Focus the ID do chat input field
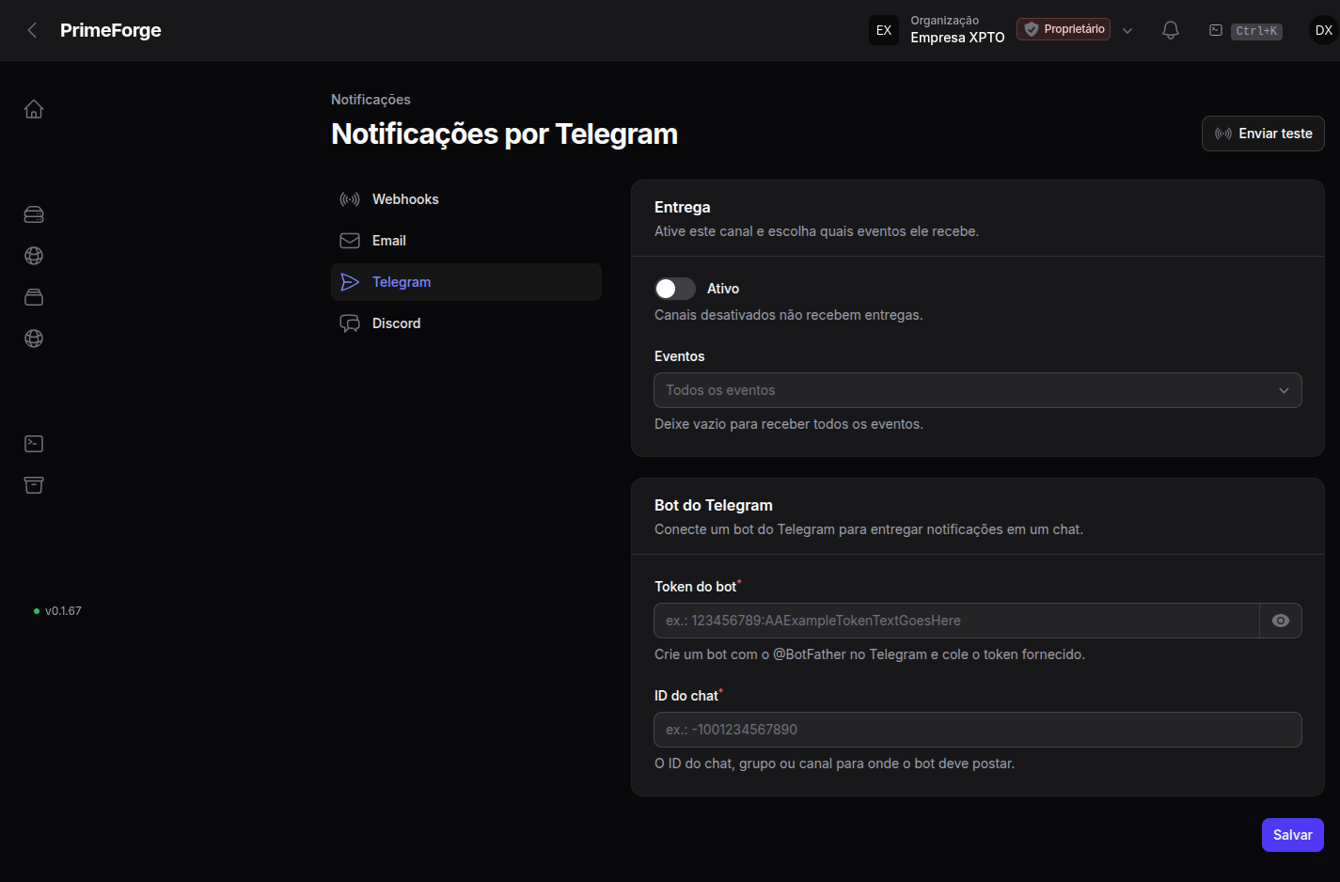1340x882 pixels. point(978,730)
